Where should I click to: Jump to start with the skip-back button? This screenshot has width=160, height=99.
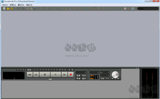(x=30, y=74)
